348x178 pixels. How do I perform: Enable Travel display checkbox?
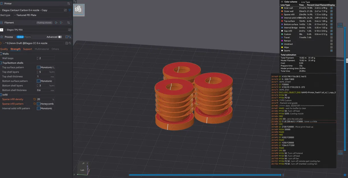point(331,37)
